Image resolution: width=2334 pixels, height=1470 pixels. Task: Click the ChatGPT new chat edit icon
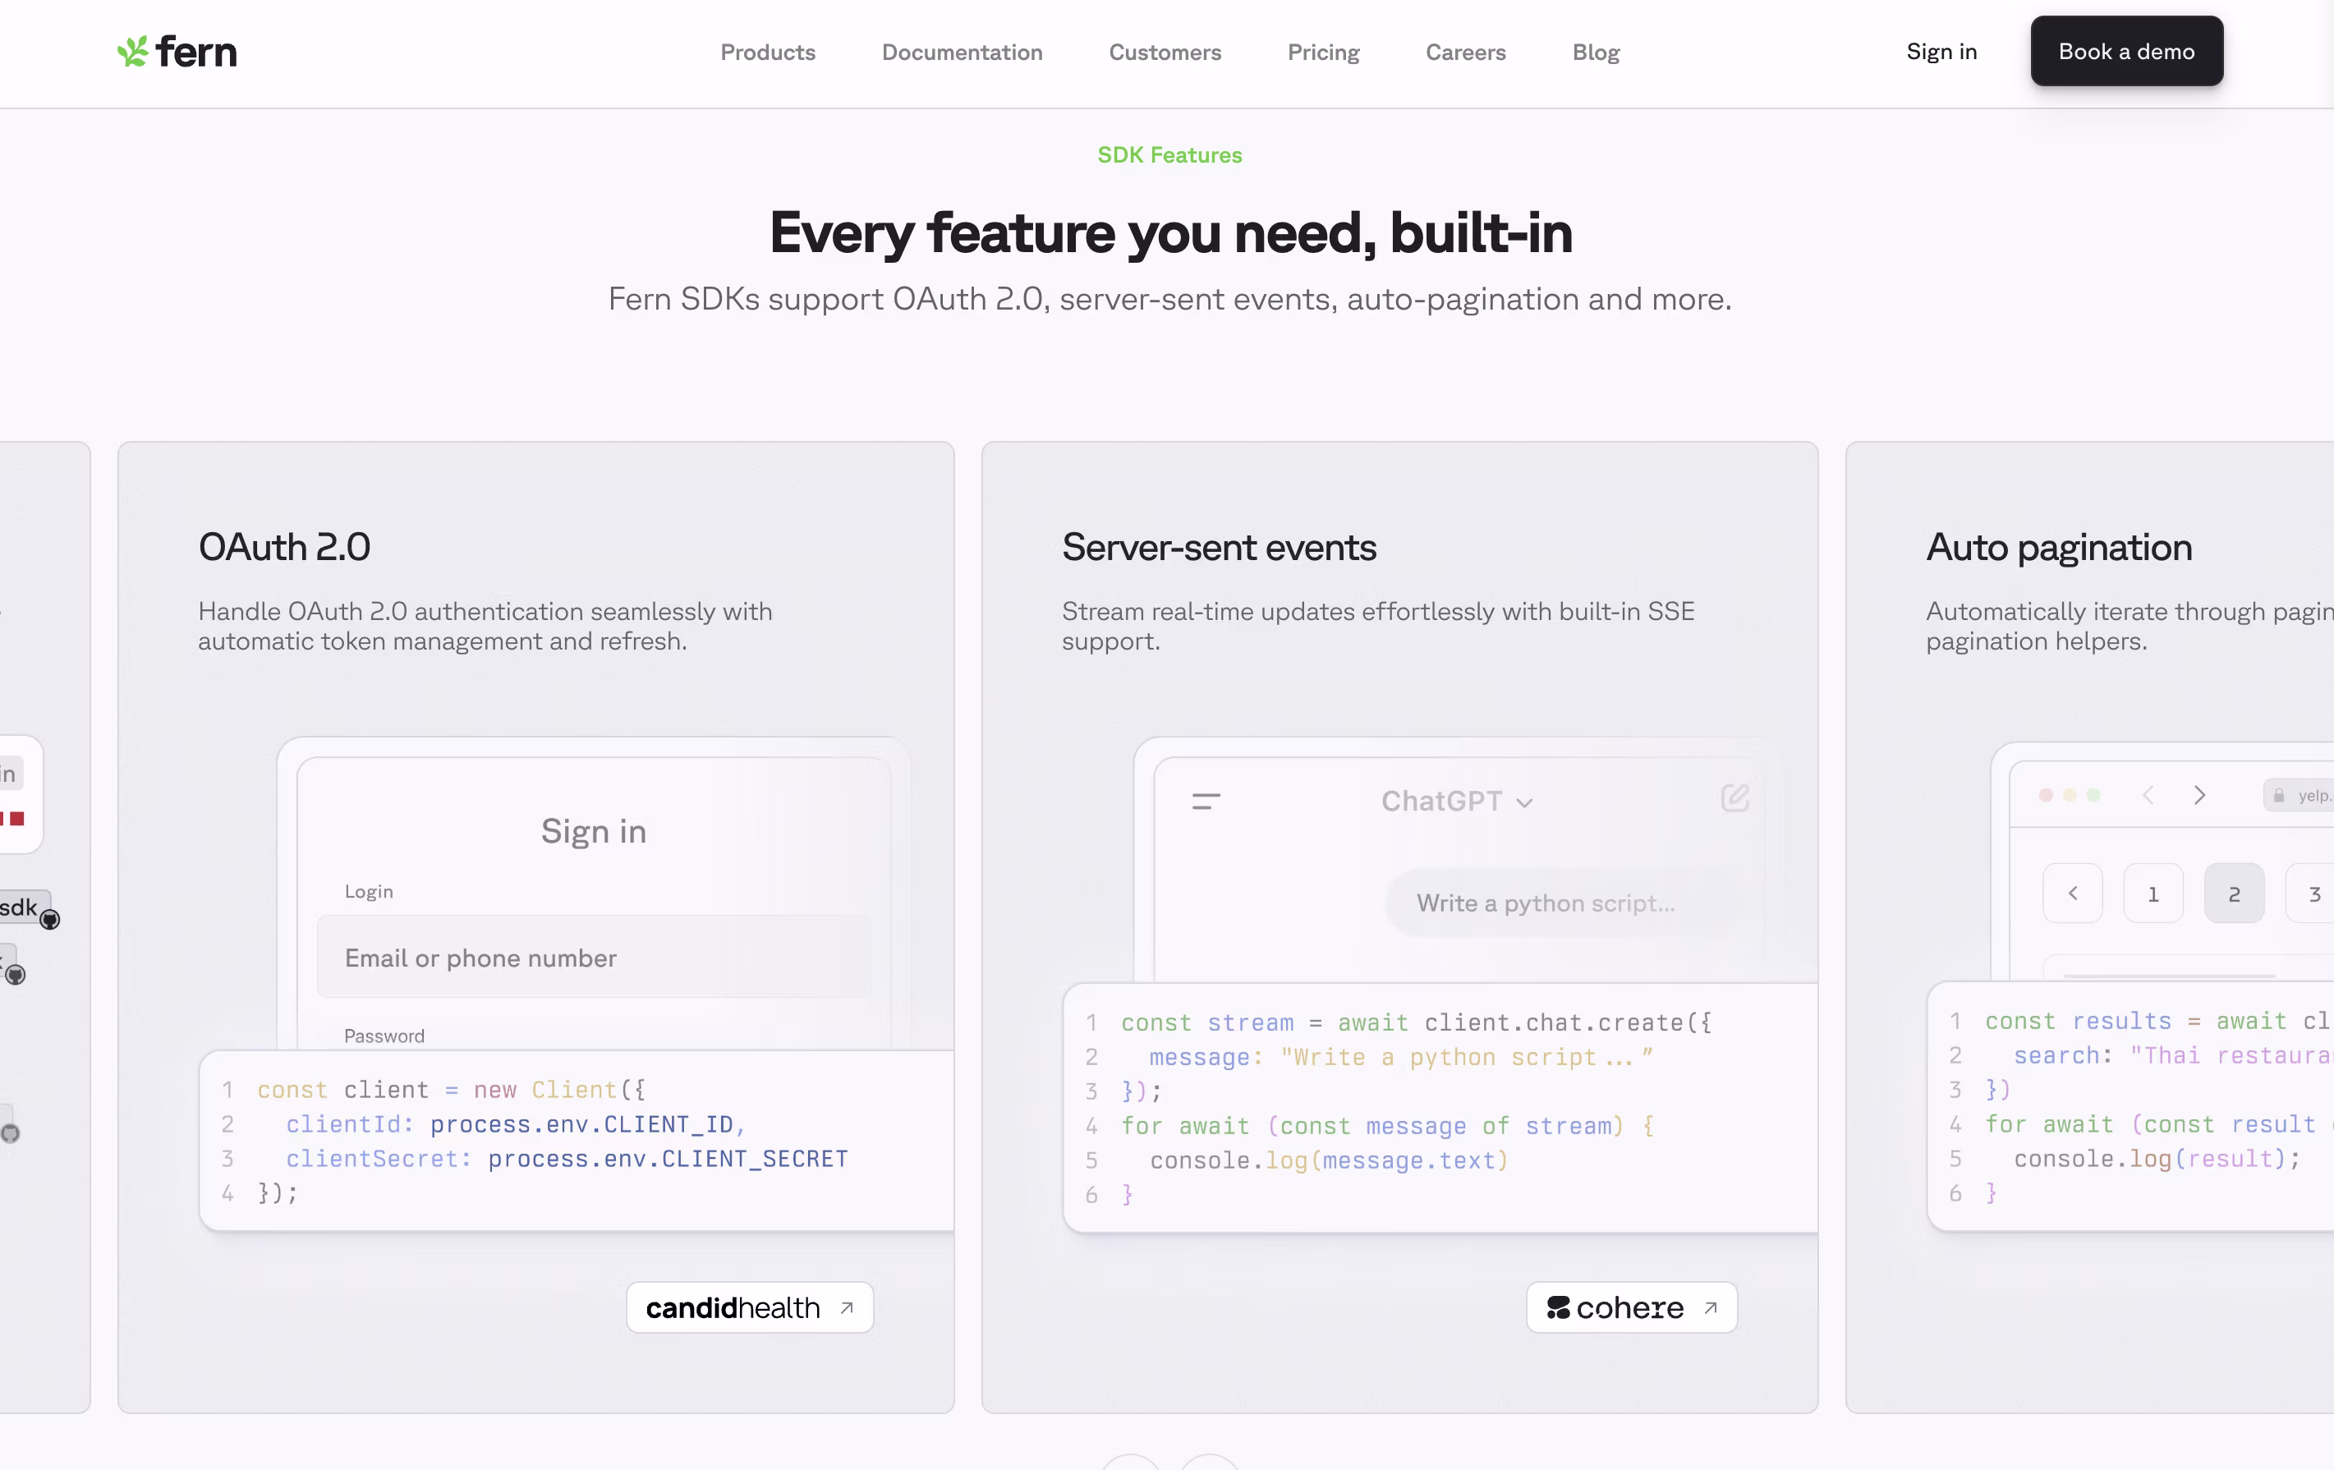point(1735,797)
